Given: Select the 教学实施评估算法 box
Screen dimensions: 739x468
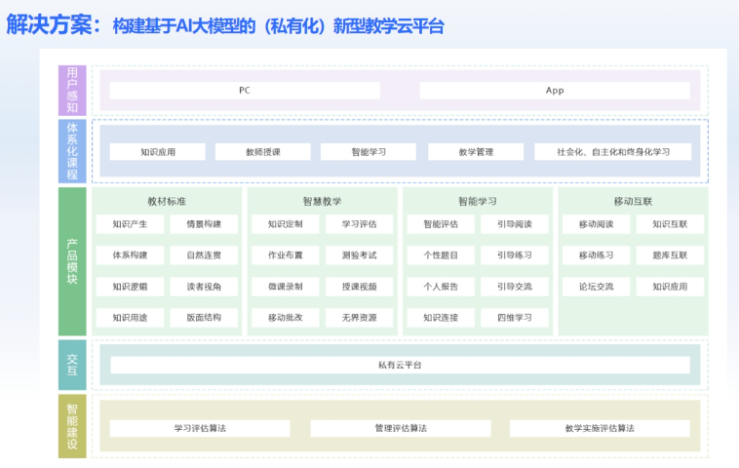Looking at the screenshot, I should point(600,428).
